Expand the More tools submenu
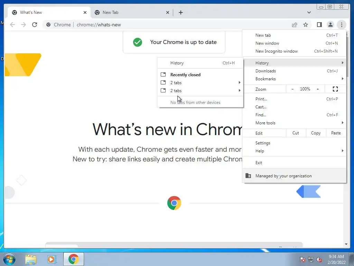354x266 pixels. [295, 123]
